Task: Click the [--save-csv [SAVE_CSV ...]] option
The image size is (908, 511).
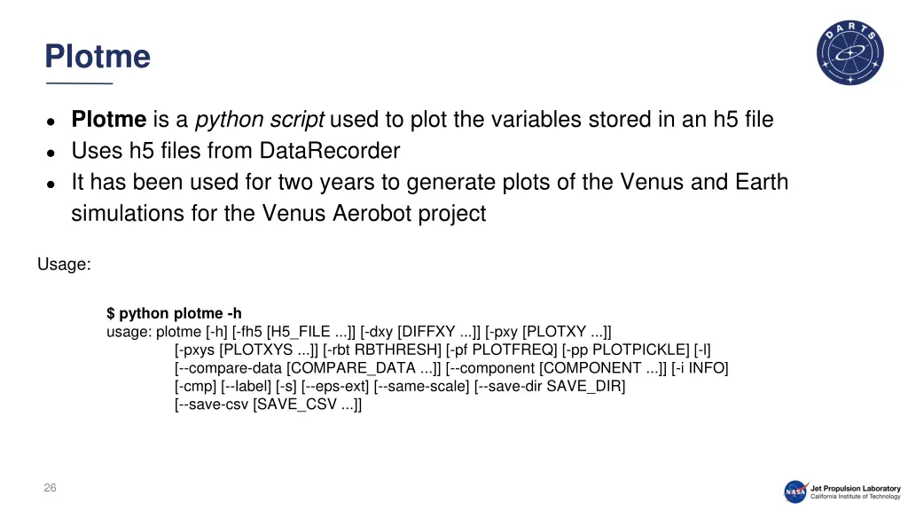Action: tap(268, 405)
